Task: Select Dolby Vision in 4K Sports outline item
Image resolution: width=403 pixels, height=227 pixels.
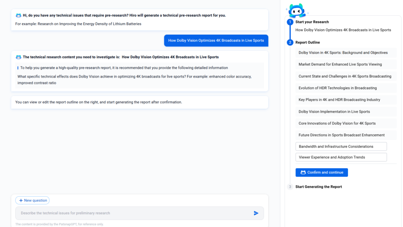Action: click(x=343, y=53)
